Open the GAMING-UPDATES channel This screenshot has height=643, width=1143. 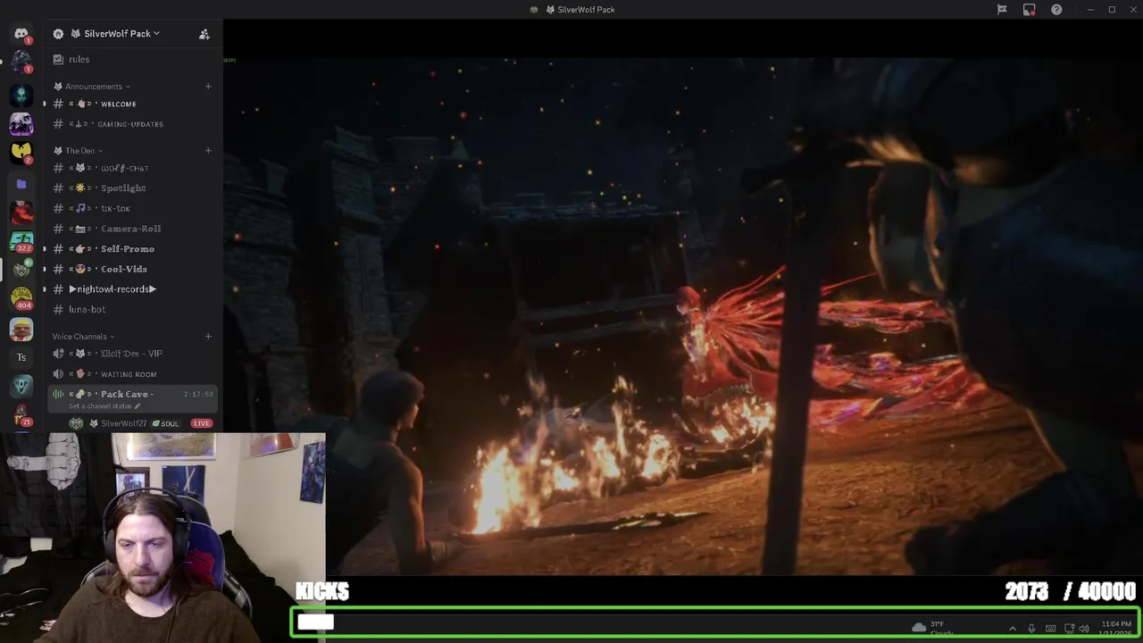tap(132, 124)
